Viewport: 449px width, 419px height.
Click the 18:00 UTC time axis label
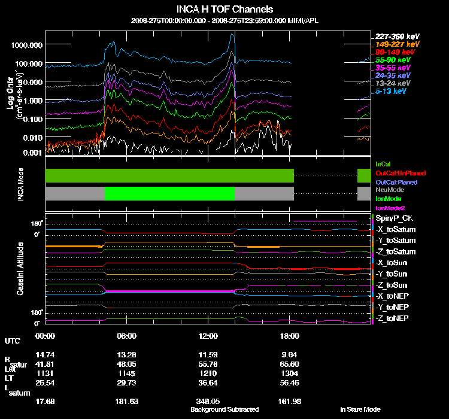click(290, 336)
